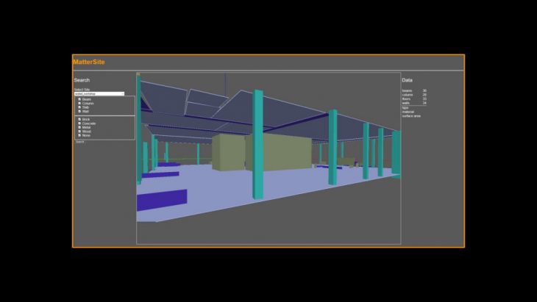Screen dimensions: 537x302
Task: Select the Beam element type option
Action: pos(79,99)
